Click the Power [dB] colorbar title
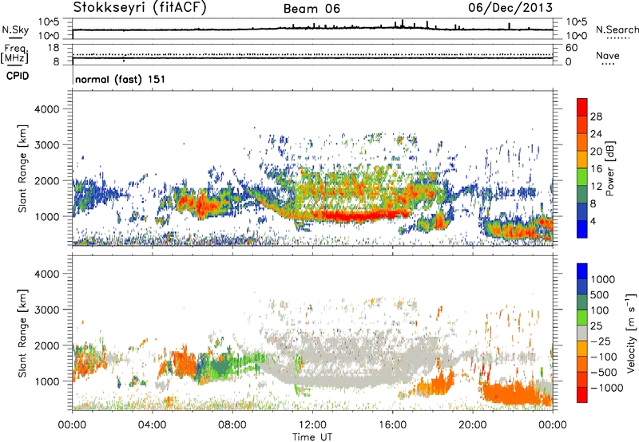639x442 pixels. pyautogui.click(x=609, y=168)
